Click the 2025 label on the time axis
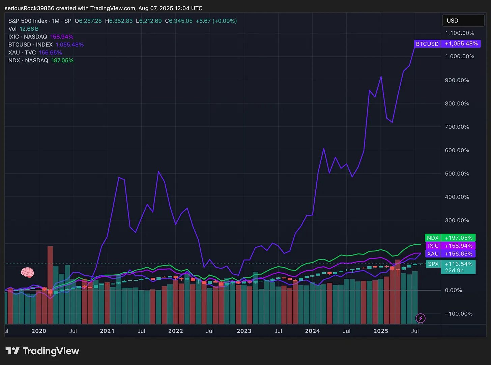This screenshot has height=365, width=491. click(381, 331)
